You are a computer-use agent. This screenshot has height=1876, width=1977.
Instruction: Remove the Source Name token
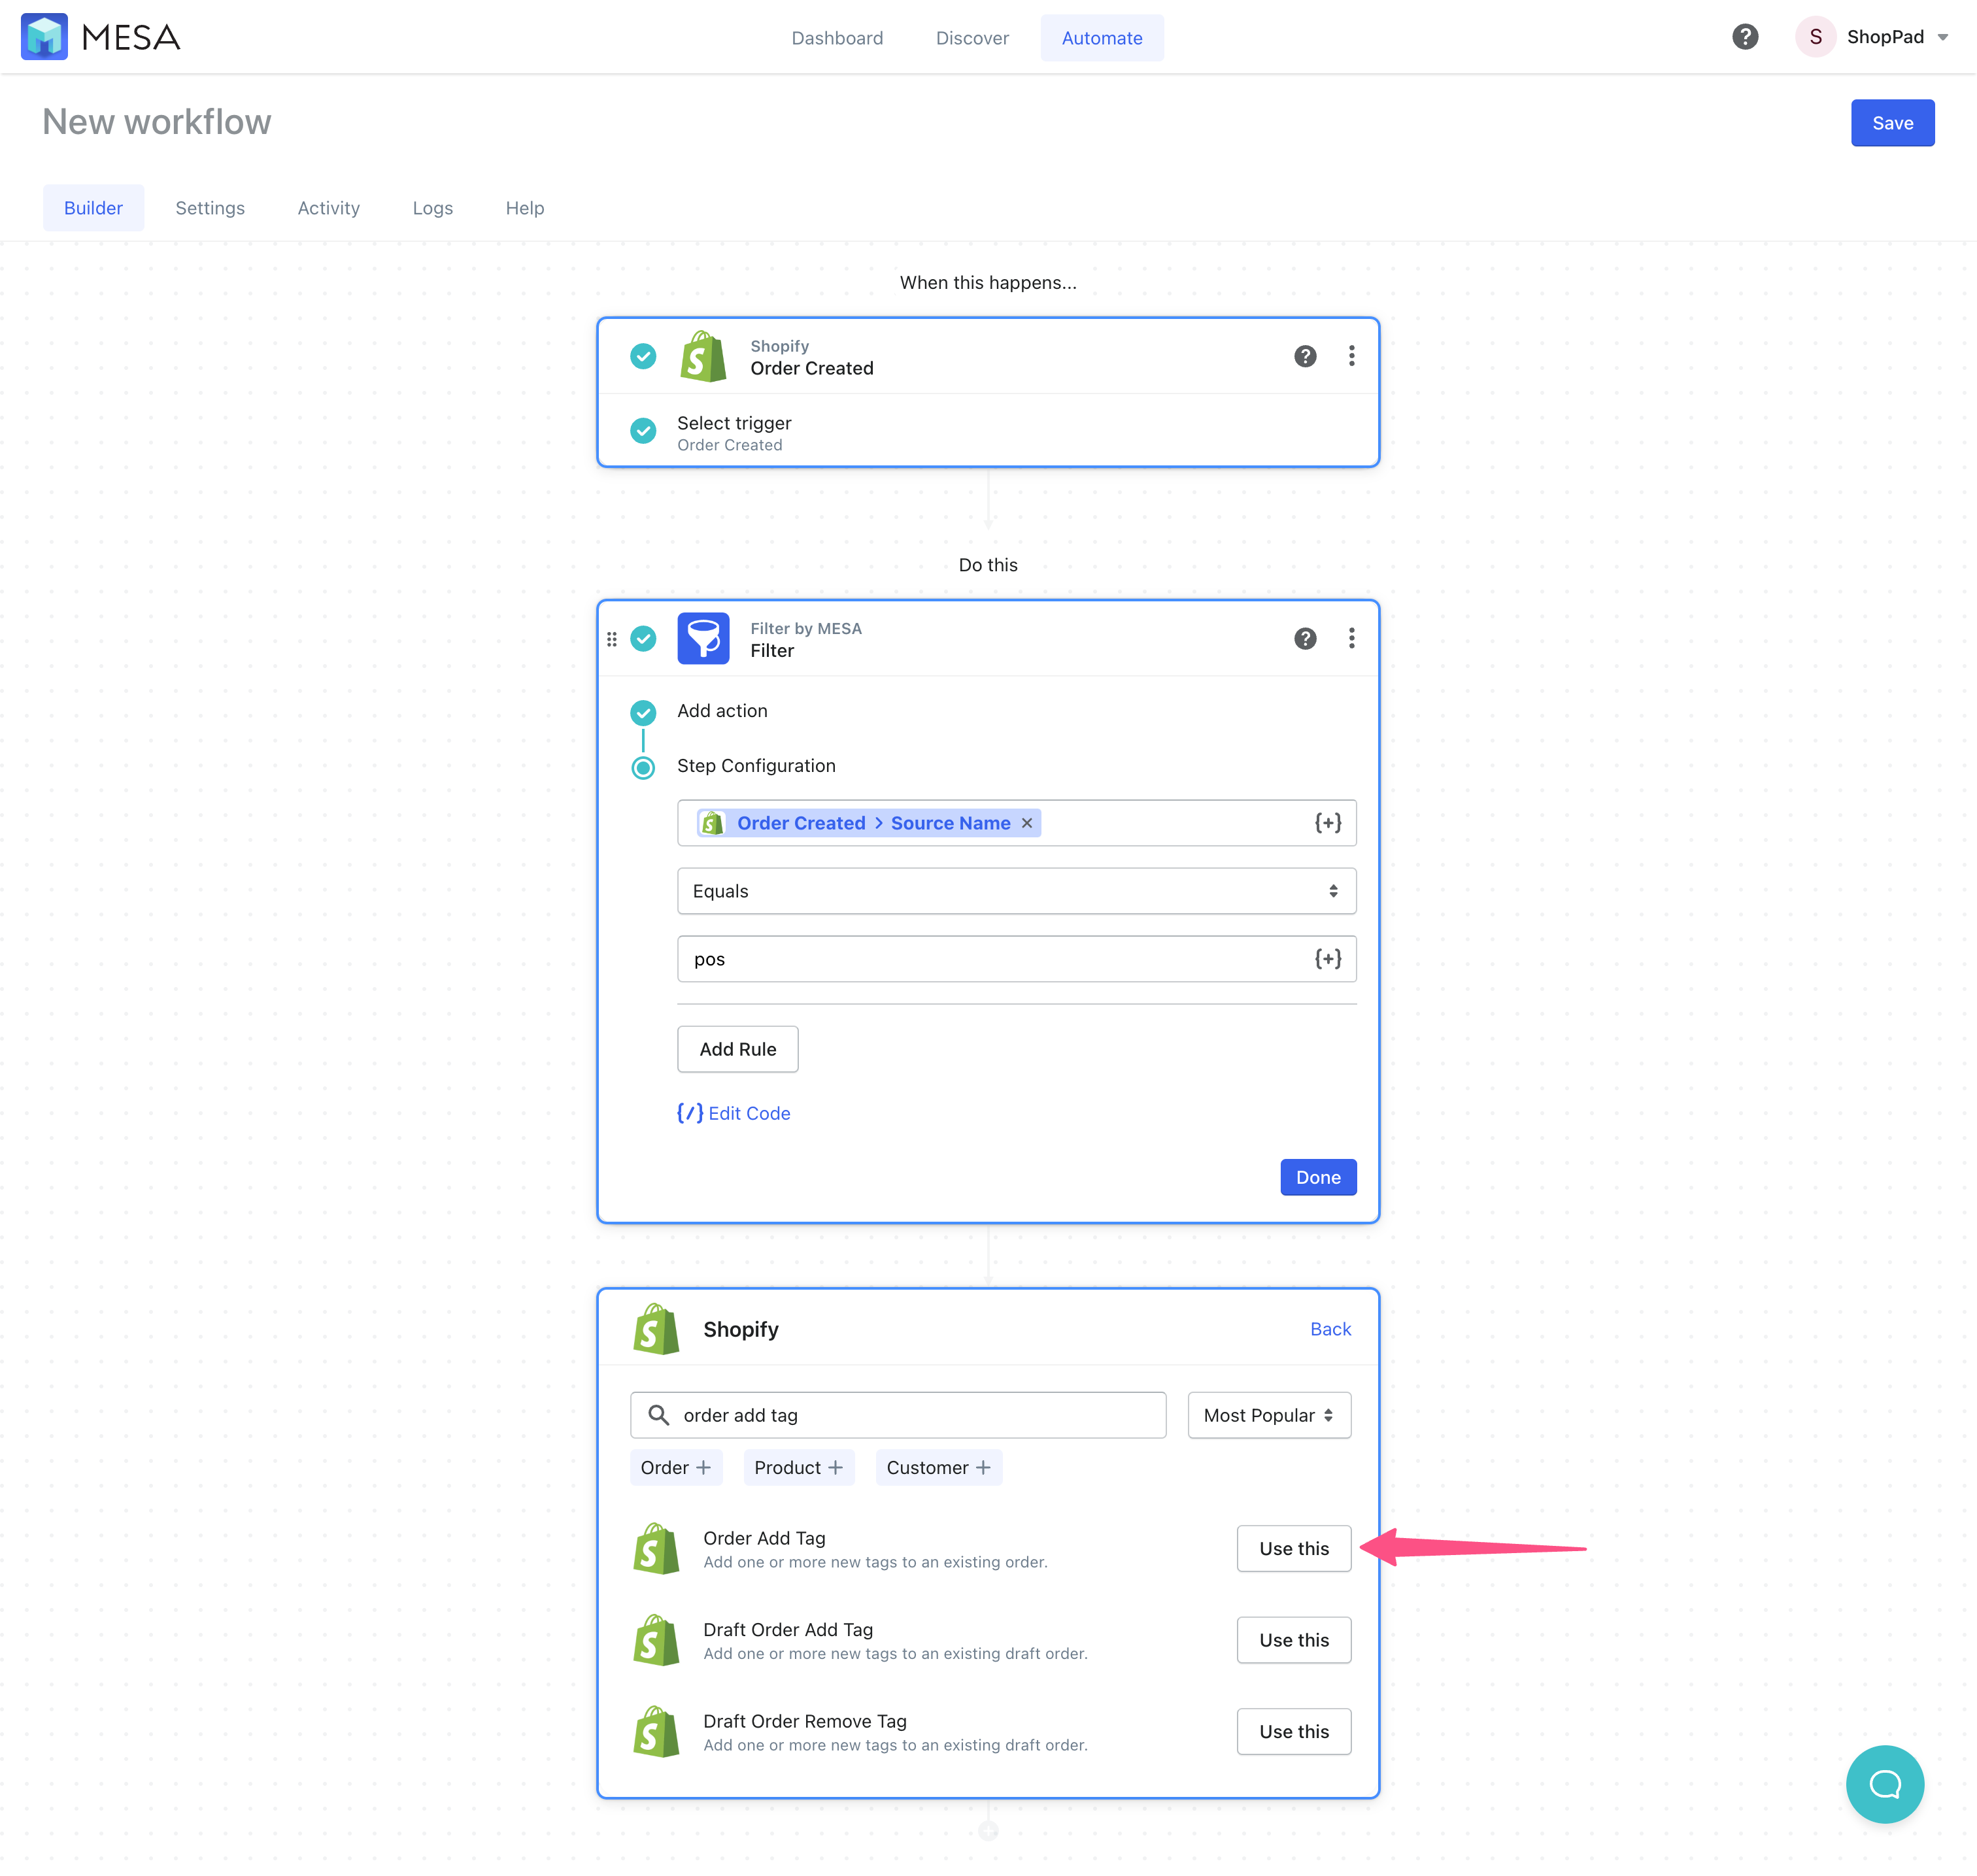point(1026,823)
